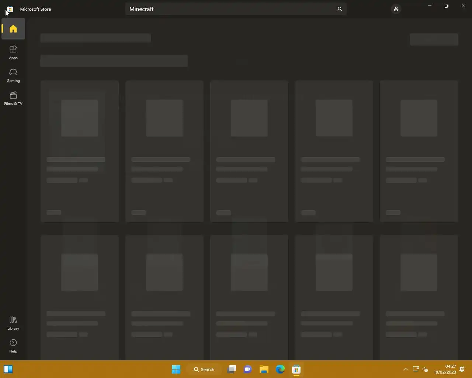472x378 pixels.
Task: Show hidden system tray icons
Action: point(405,369)
